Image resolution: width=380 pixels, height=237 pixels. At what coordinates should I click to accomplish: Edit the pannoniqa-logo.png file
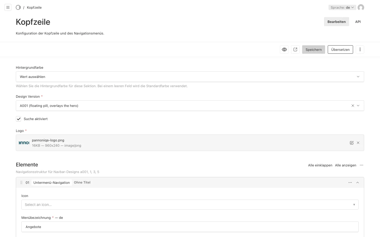tap(351, 143)
